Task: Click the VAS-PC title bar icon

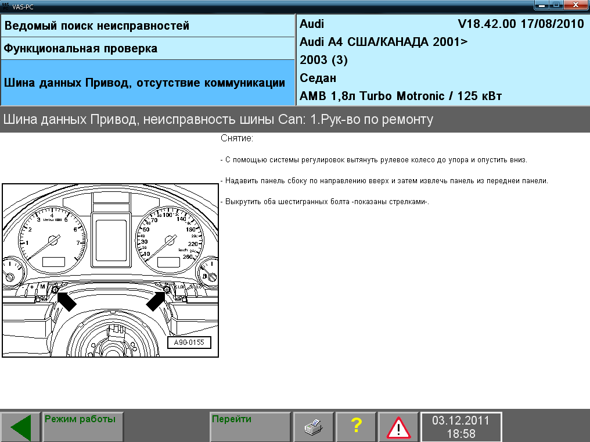Action: (5, 6)
